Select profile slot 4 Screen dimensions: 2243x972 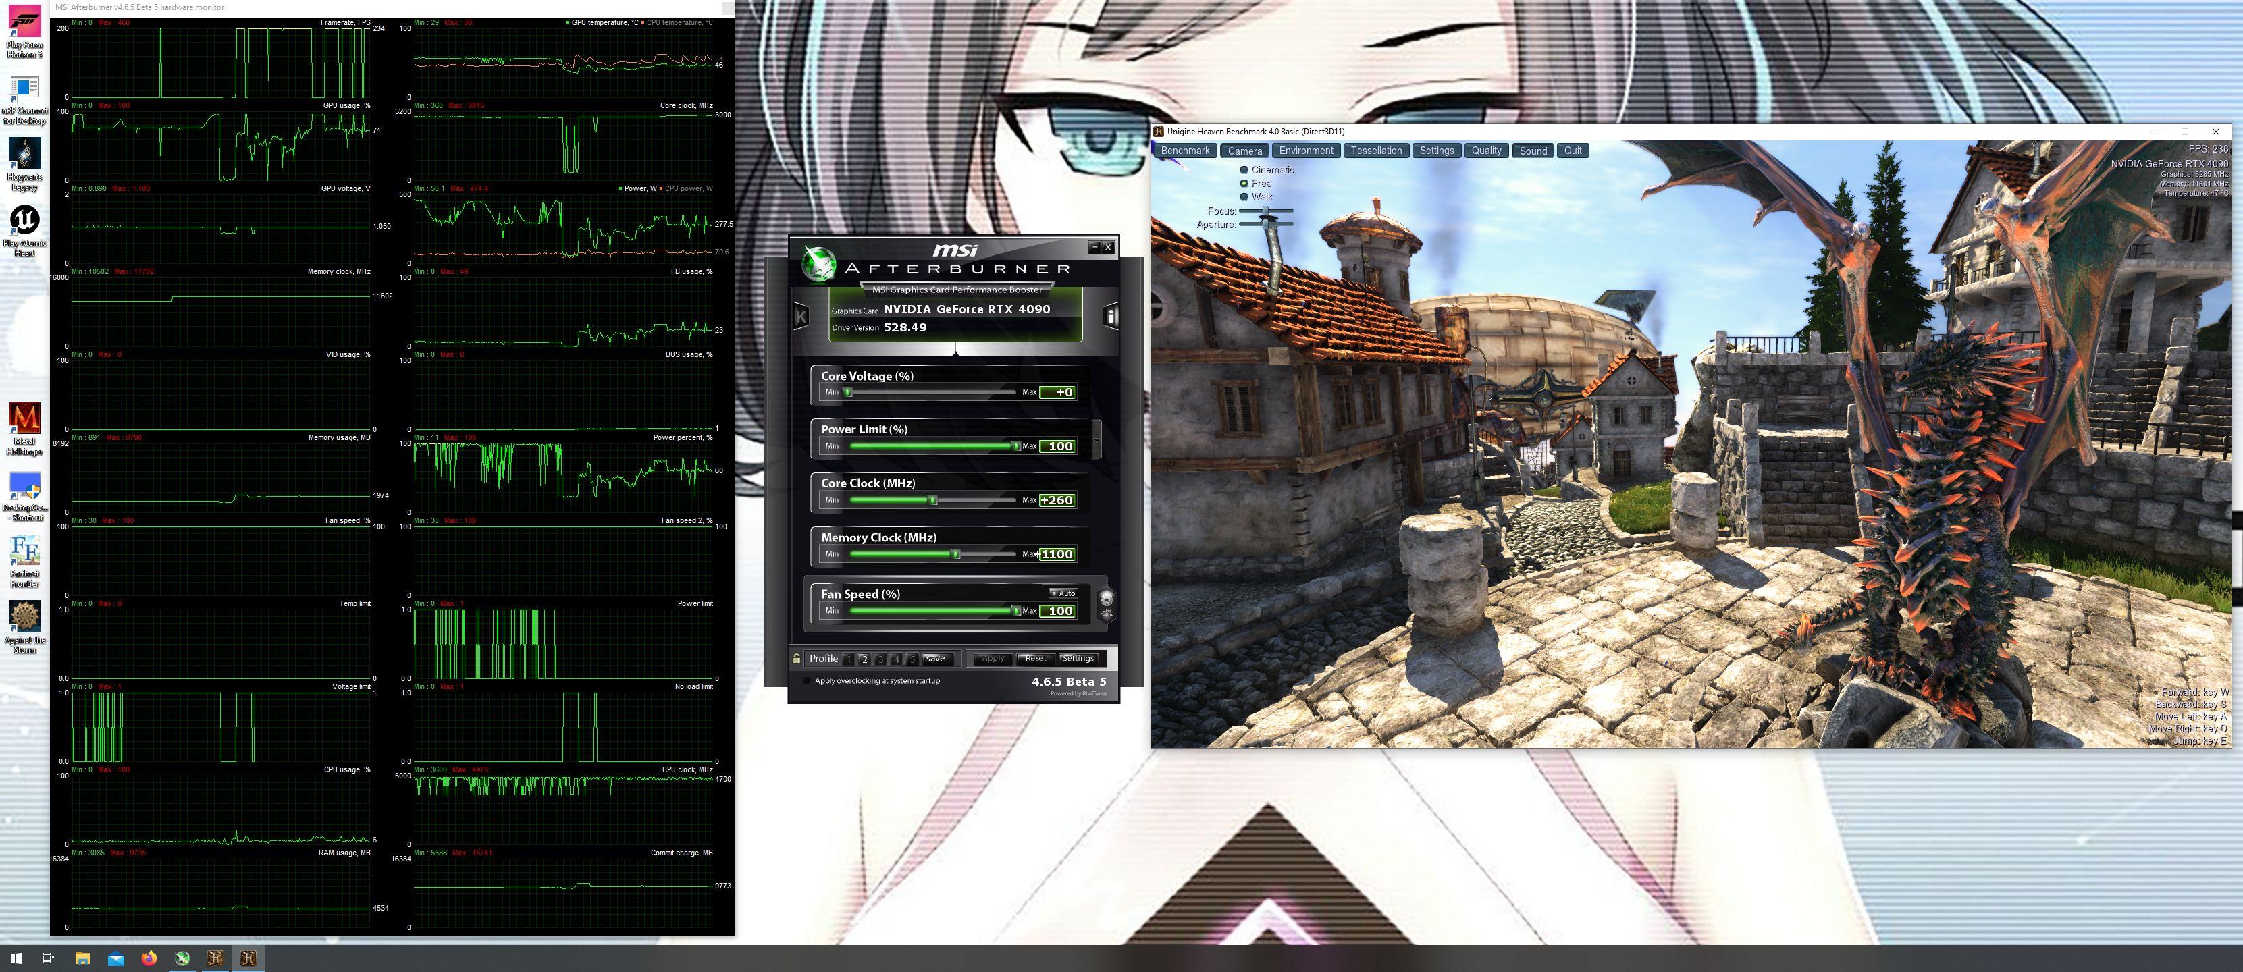(x=896, y=659)
